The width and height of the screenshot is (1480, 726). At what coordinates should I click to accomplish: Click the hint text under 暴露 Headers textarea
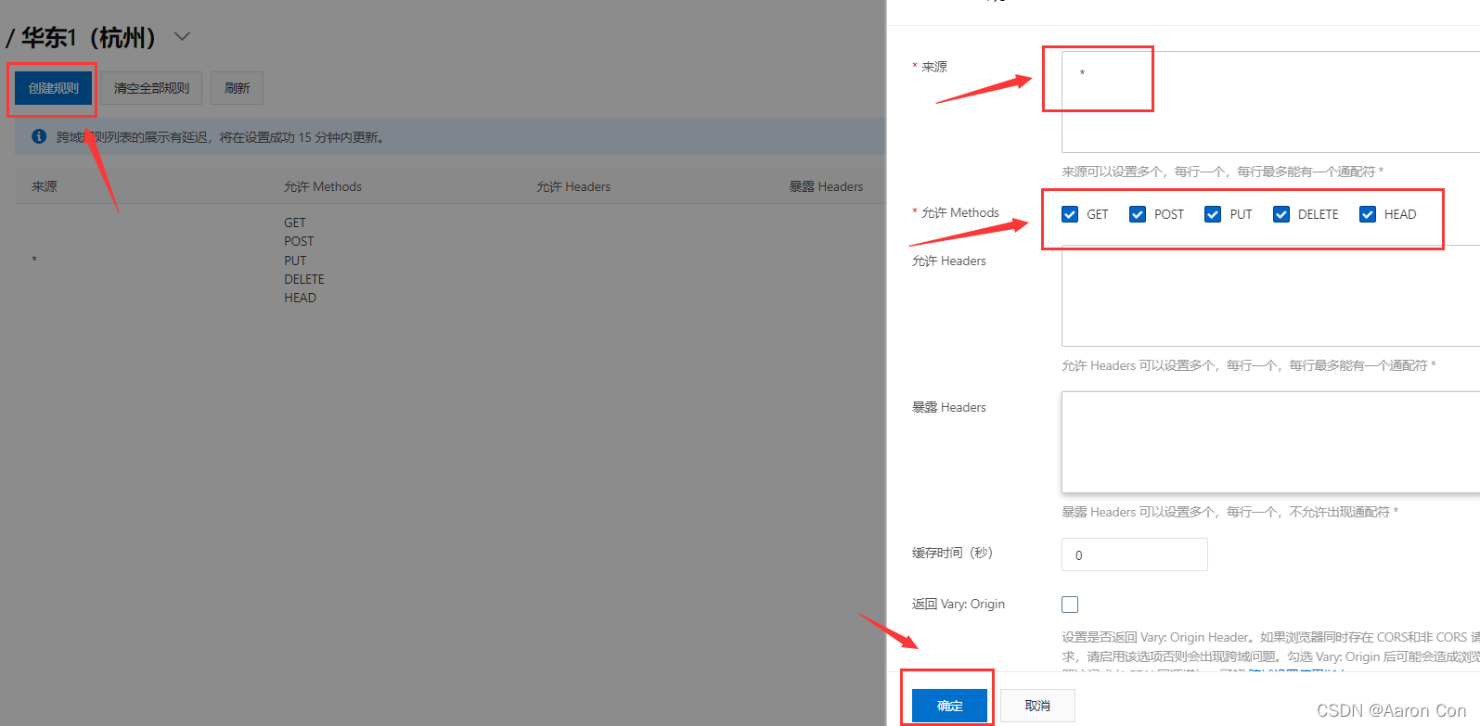coord(1229,512)
